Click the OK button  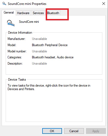52,131
